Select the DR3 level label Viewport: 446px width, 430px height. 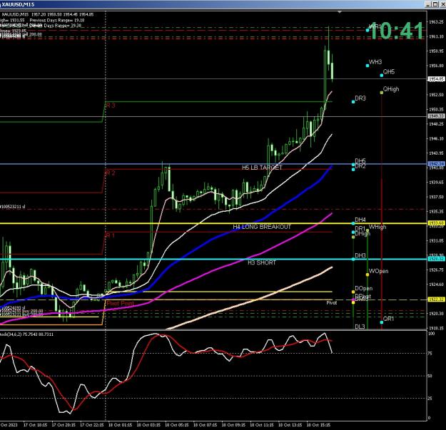pyautogui.click(x=360, y=98)
